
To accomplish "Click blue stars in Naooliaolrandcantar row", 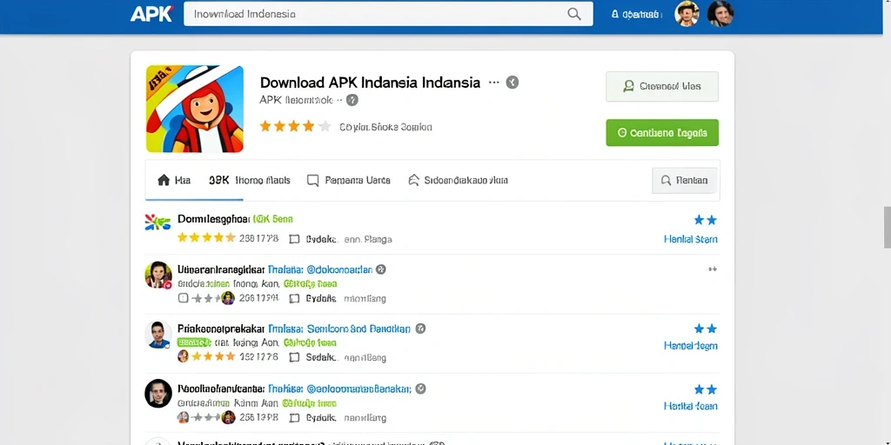I will tap(705, 389).
